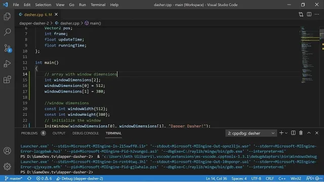Open the Selection menu

tap(43, 5)
